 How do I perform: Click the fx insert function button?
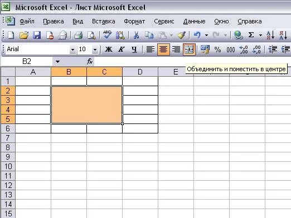click(x=90, y=61)
